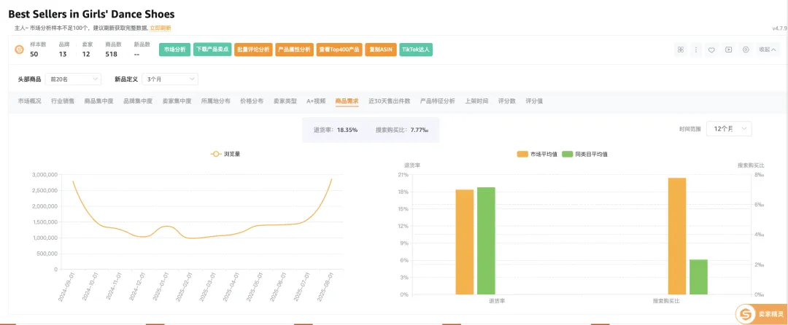Toggle 市场平均值 orange legend item
Screen dimensions: 788x325
[x=537, y=154]
